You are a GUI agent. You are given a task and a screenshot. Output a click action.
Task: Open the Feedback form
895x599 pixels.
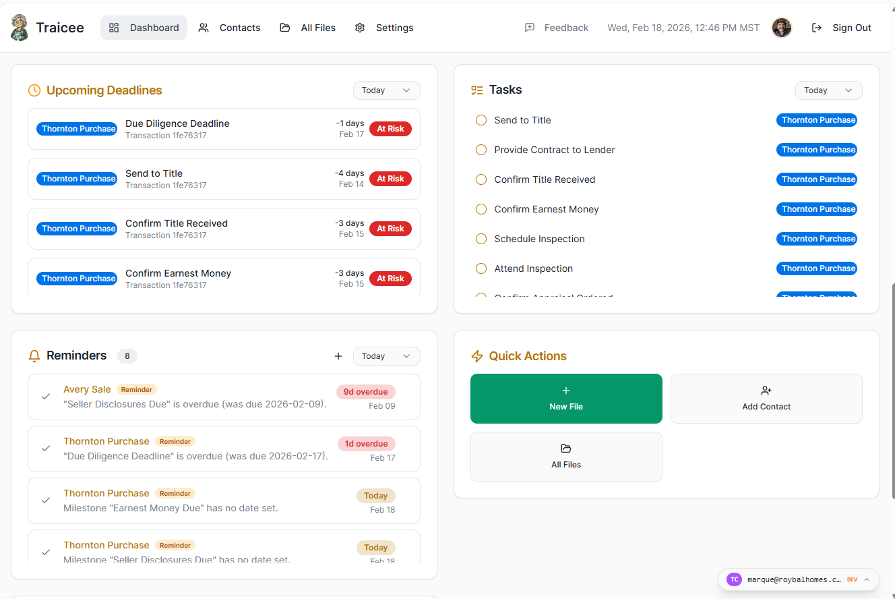(557, 28)
